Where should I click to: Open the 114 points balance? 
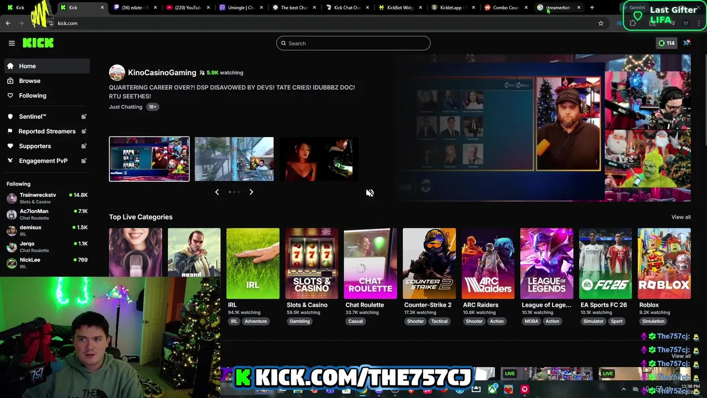pos(666,43)
